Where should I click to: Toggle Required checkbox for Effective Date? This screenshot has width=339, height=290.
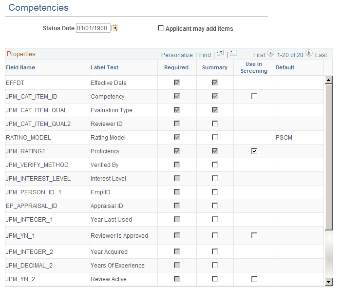point(177,83)
